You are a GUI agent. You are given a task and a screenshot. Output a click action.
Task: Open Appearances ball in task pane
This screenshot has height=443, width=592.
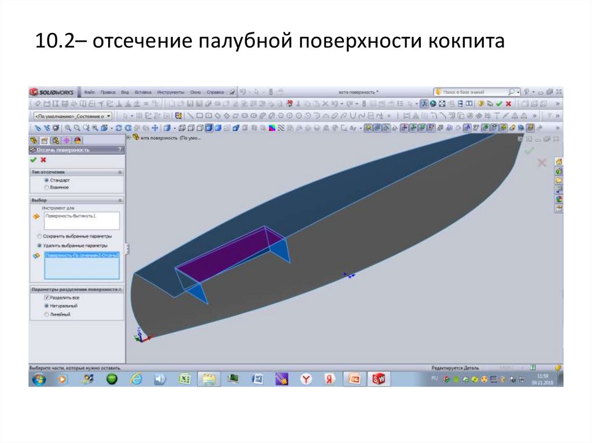[559, 199]
